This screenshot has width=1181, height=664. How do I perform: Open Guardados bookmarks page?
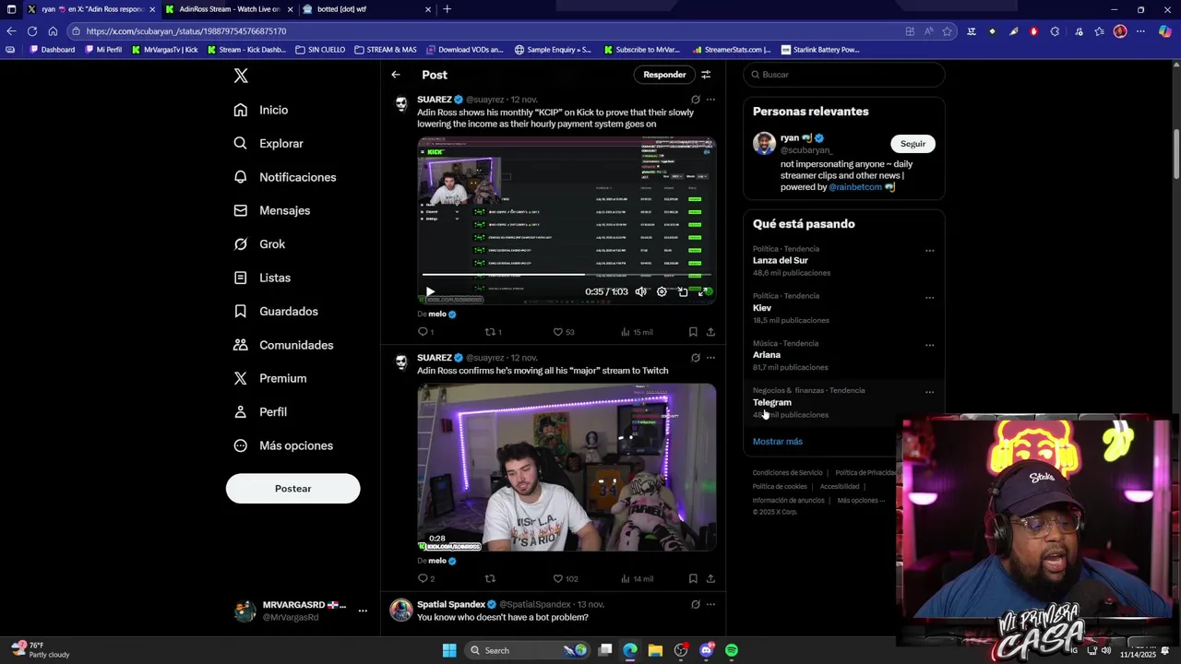click(x=276, y=312)
